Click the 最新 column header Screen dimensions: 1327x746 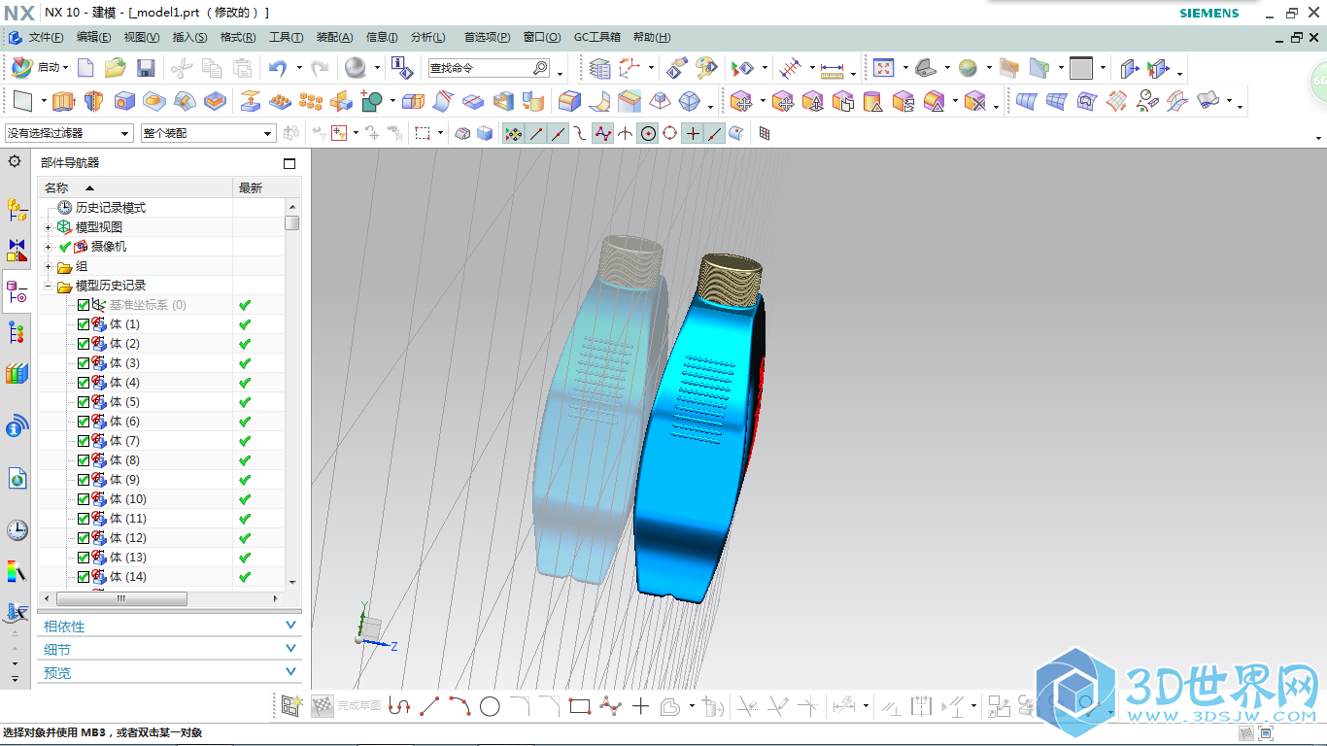(258, 187)
